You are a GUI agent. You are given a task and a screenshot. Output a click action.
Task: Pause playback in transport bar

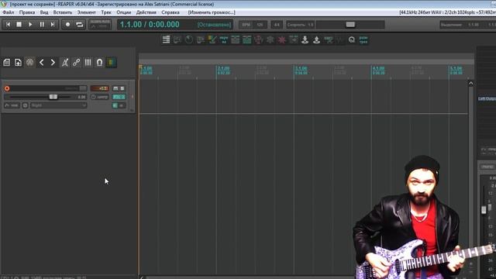point(42,24)
